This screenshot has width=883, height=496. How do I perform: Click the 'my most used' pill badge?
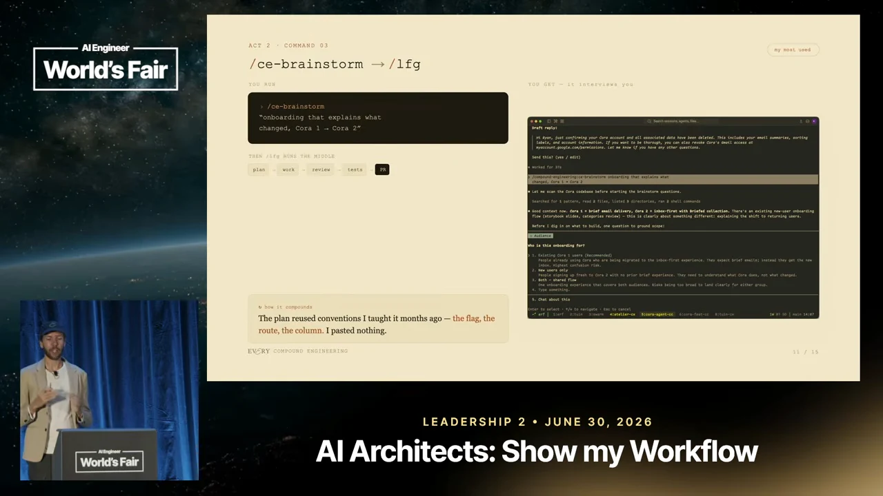(792, 50)
